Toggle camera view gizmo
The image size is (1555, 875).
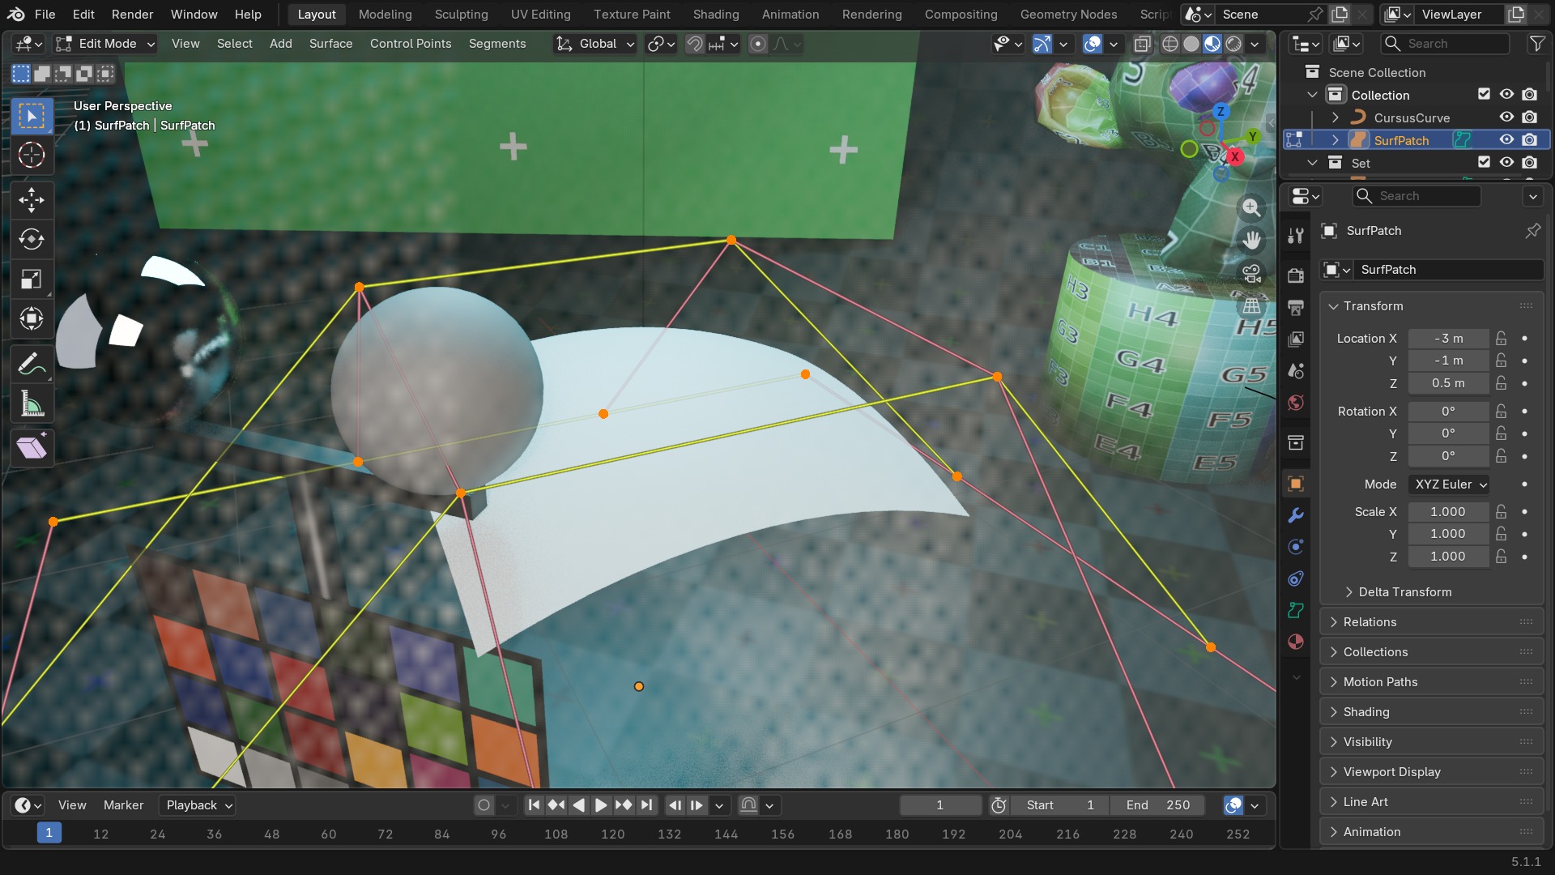(1251, 273)
